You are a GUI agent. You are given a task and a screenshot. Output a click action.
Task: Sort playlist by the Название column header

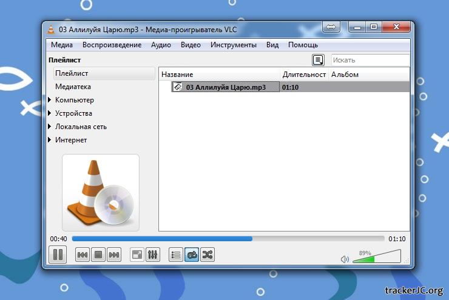click(218, 75)
